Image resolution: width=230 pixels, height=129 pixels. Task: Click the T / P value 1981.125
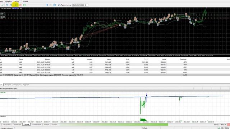tap(145, 62)
